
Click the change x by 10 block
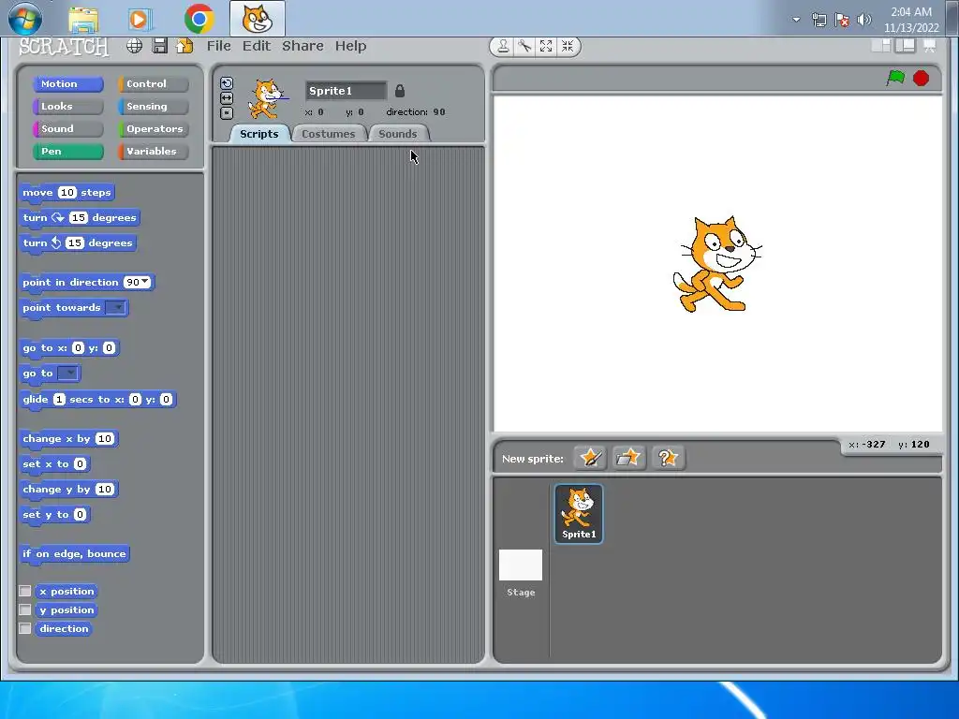pyautogui.click(x=68, y=439)
